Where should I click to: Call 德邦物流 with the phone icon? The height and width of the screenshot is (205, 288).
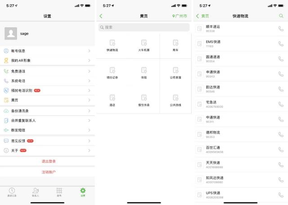[x=281, y=134]
